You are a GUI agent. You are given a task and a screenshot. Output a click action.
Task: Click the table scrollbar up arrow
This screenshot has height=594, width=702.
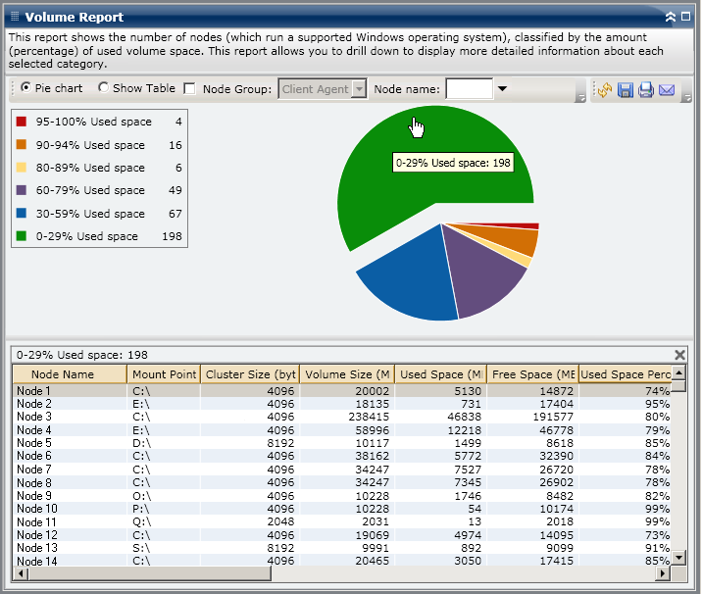[678, 373]
